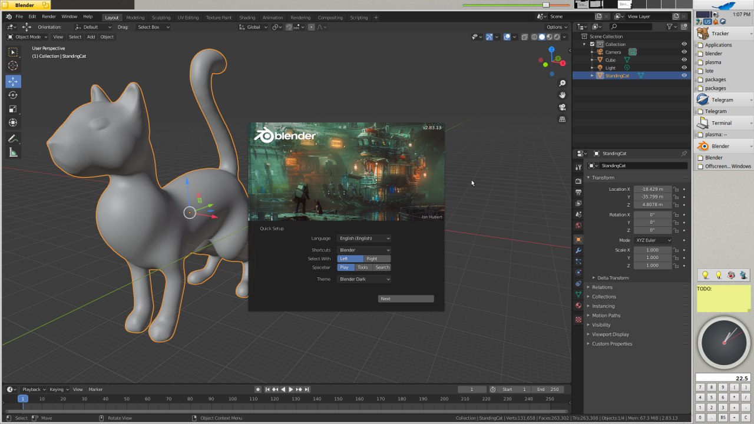Hide StandingCat using its eye icon
This screenshot has width=754, height=424.
684,75
